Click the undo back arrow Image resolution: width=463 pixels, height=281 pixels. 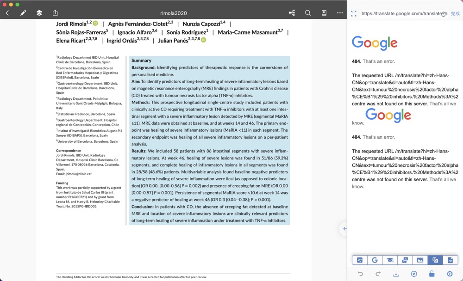[360, 274]
